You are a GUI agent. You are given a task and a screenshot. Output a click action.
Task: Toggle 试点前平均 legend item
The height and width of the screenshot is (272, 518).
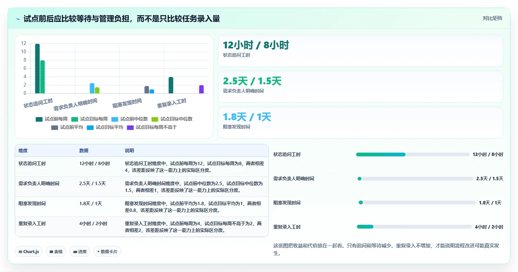67,127
